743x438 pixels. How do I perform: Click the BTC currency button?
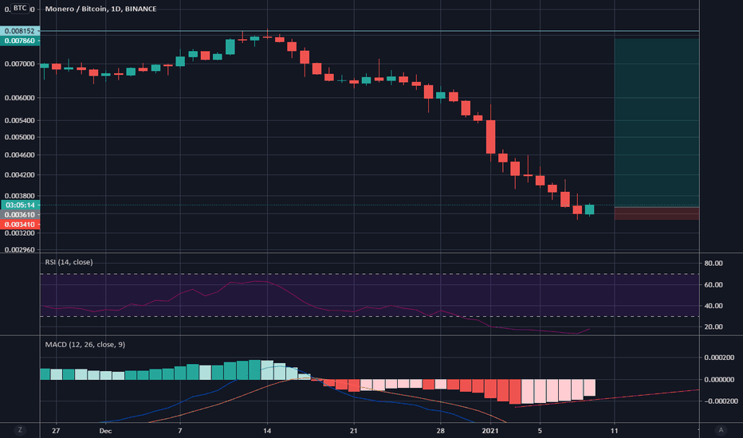click(x=20, y=8)
